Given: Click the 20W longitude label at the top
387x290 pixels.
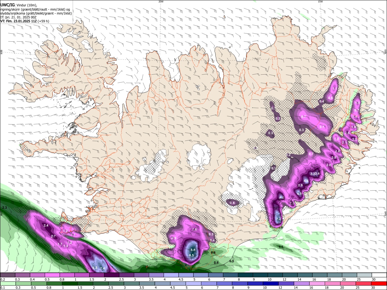Looking at the screenshot, I should tap(161, 2).
